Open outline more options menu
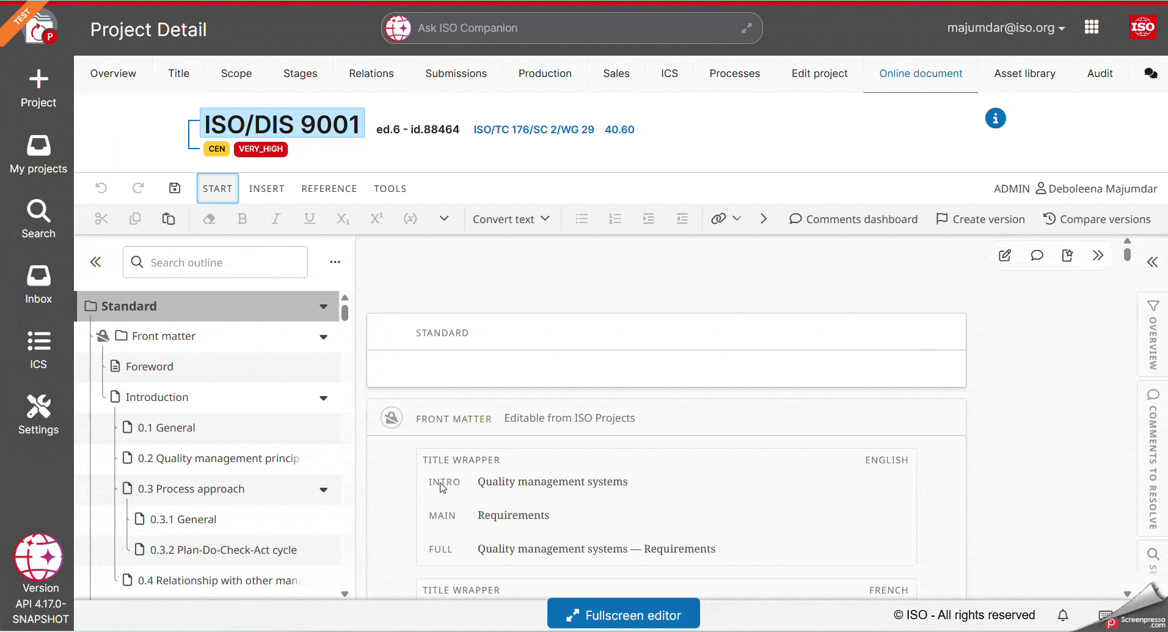The height and width of the screenshot is (632, 1168). pos(335,262)
